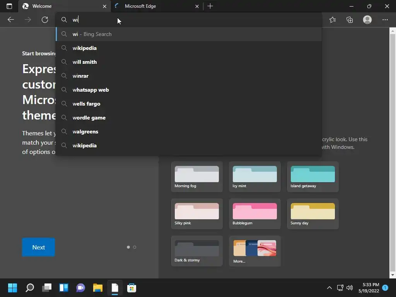Click the Next button
Image resolution: width=396 pixels, height=297 pixels.
38,247
